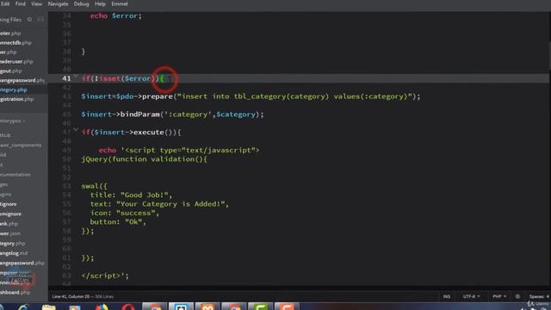
Task: Open the file explorer folder taskbar icon
Action: tap(48, 307)
